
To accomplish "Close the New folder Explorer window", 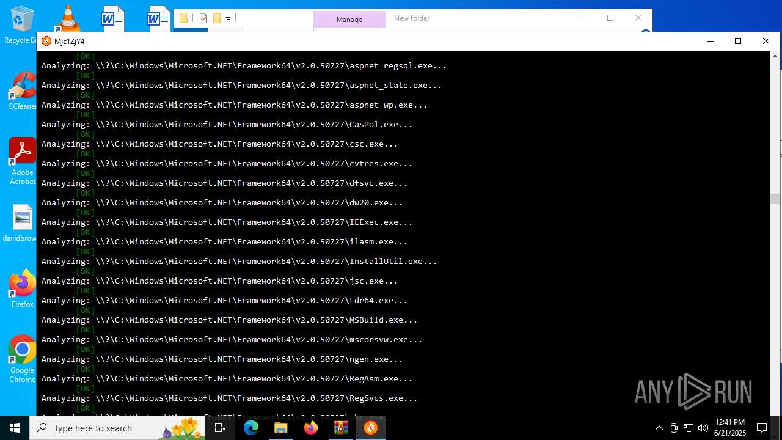I will [x=638, y=18].
